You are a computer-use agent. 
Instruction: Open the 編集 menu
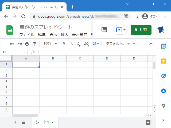42,35
